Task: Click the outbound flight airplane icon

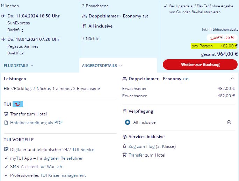Action: click(3, 16)
